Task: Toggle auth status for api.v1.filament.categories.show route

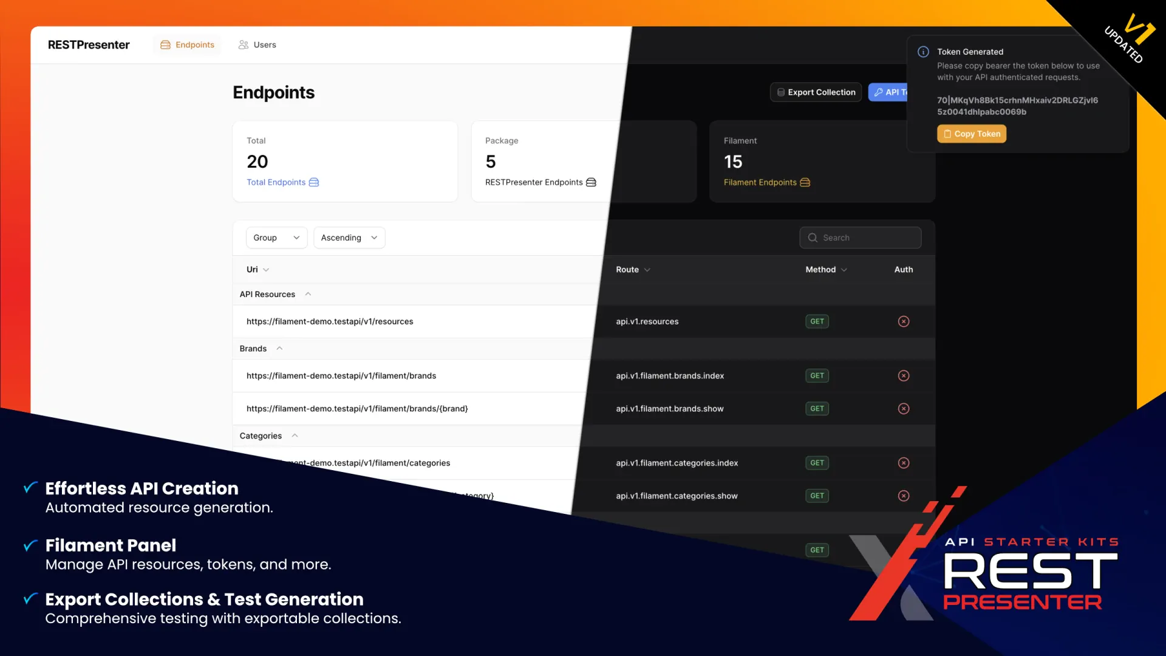Action: point(904,496)
